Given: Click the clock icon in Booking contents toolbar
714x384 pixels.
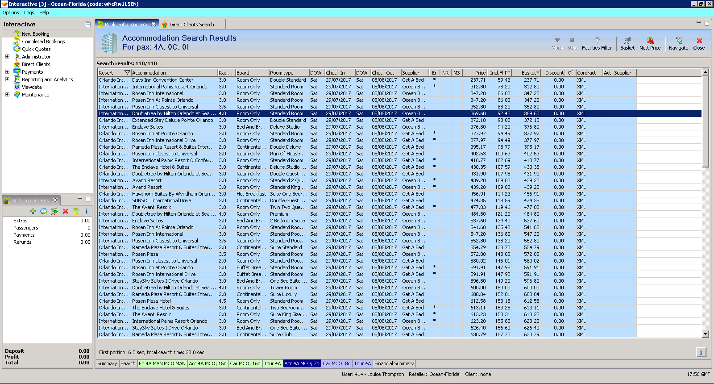Looking at the screenshot, I should click(44, 211).
